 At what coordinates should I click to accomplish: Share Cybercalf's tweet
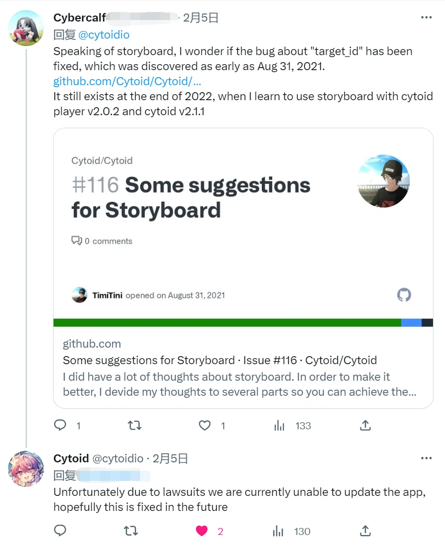click(365, 426)
